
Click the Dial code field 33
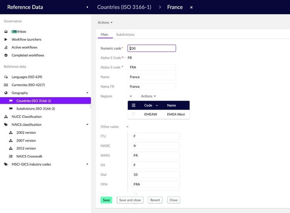click(155, 175)
